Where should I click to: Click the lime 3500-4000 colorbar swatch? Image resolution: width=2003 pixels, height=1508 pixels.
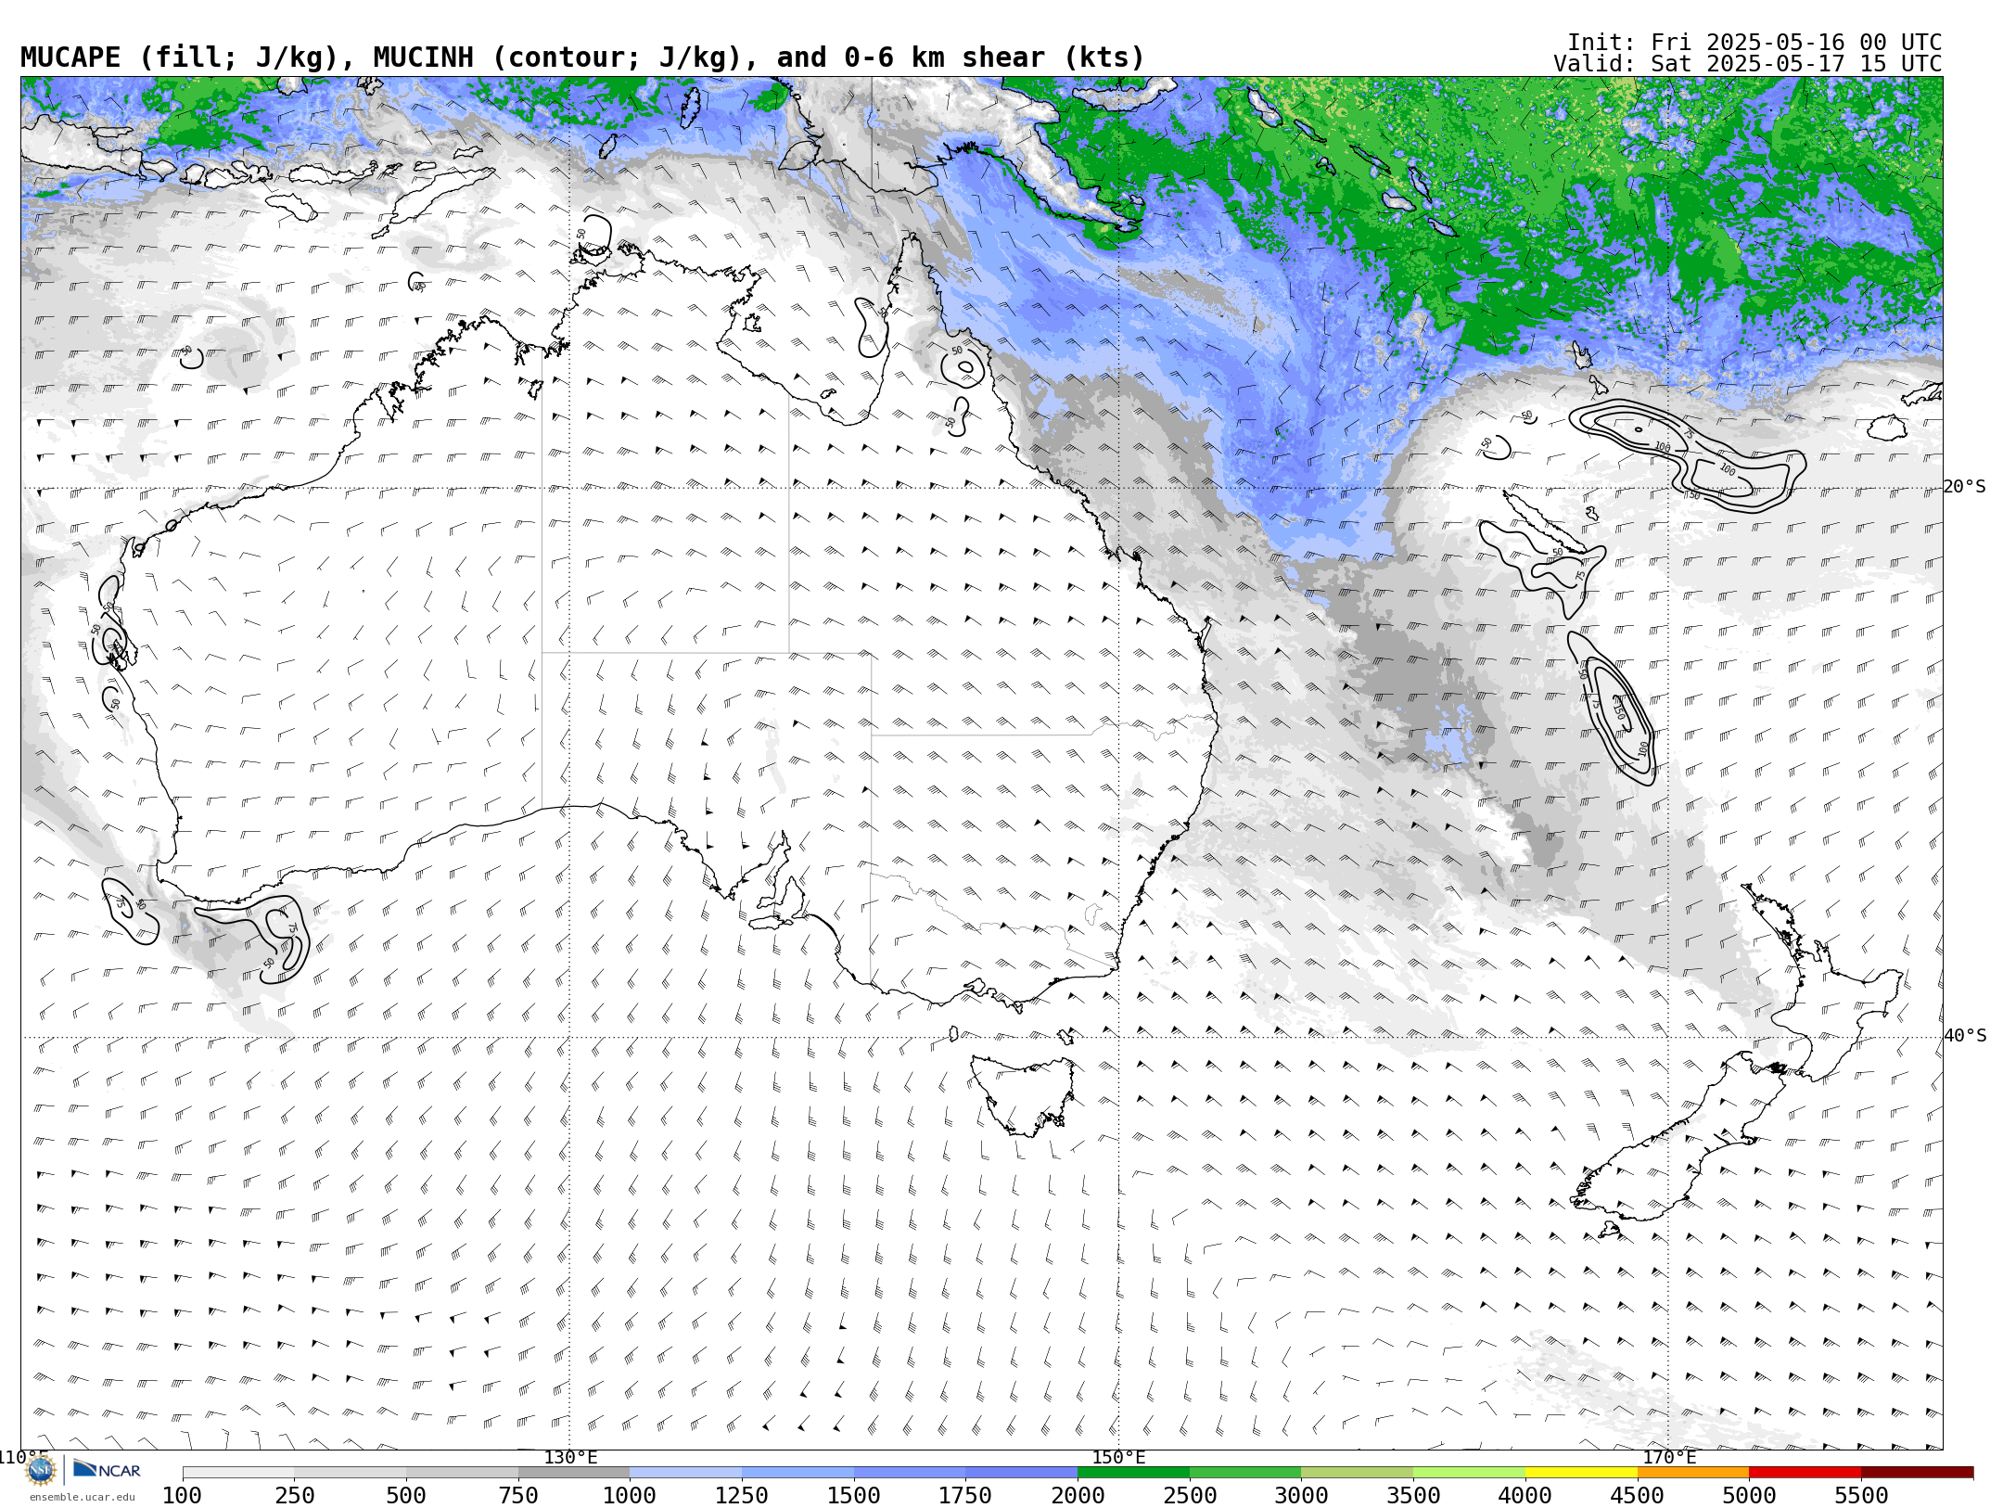click(x=1469, y=1473)
